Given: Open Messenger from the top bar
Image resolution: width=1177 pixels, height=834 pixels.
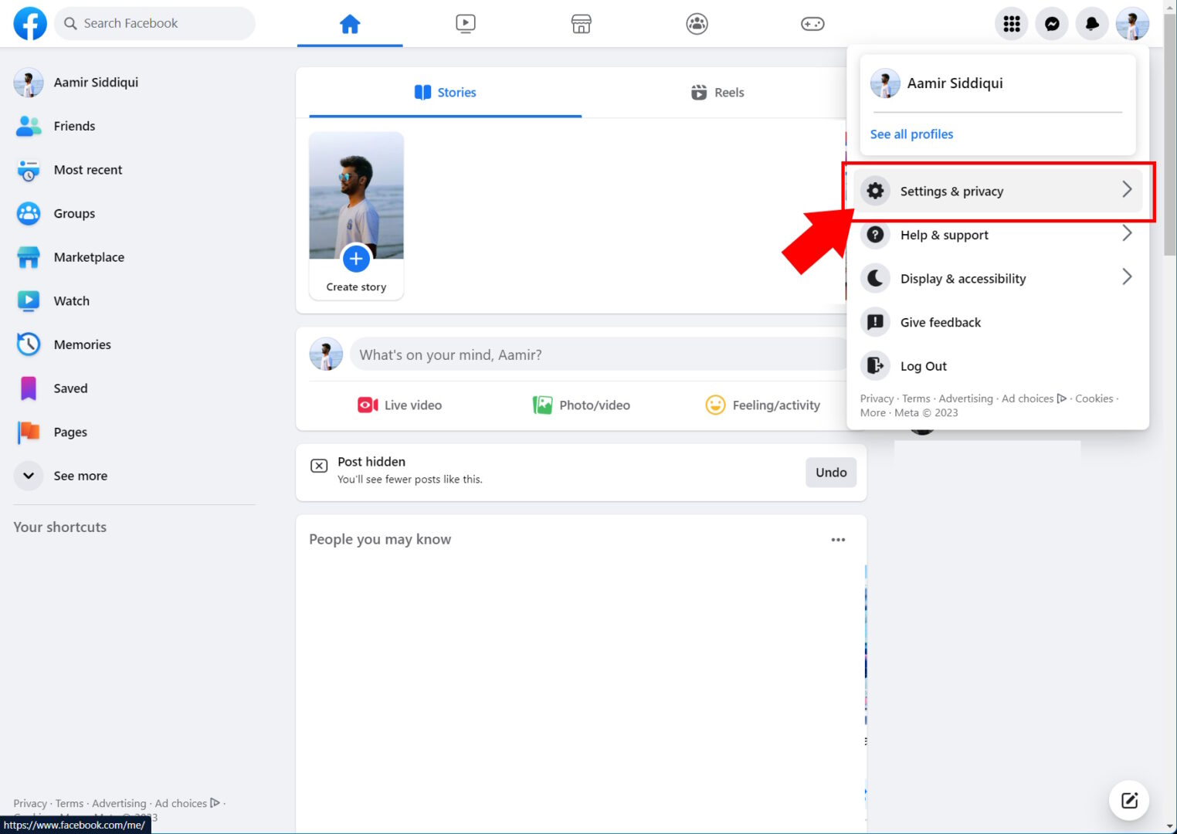Looking at the screenshot, I should [x=1051, y=23].
